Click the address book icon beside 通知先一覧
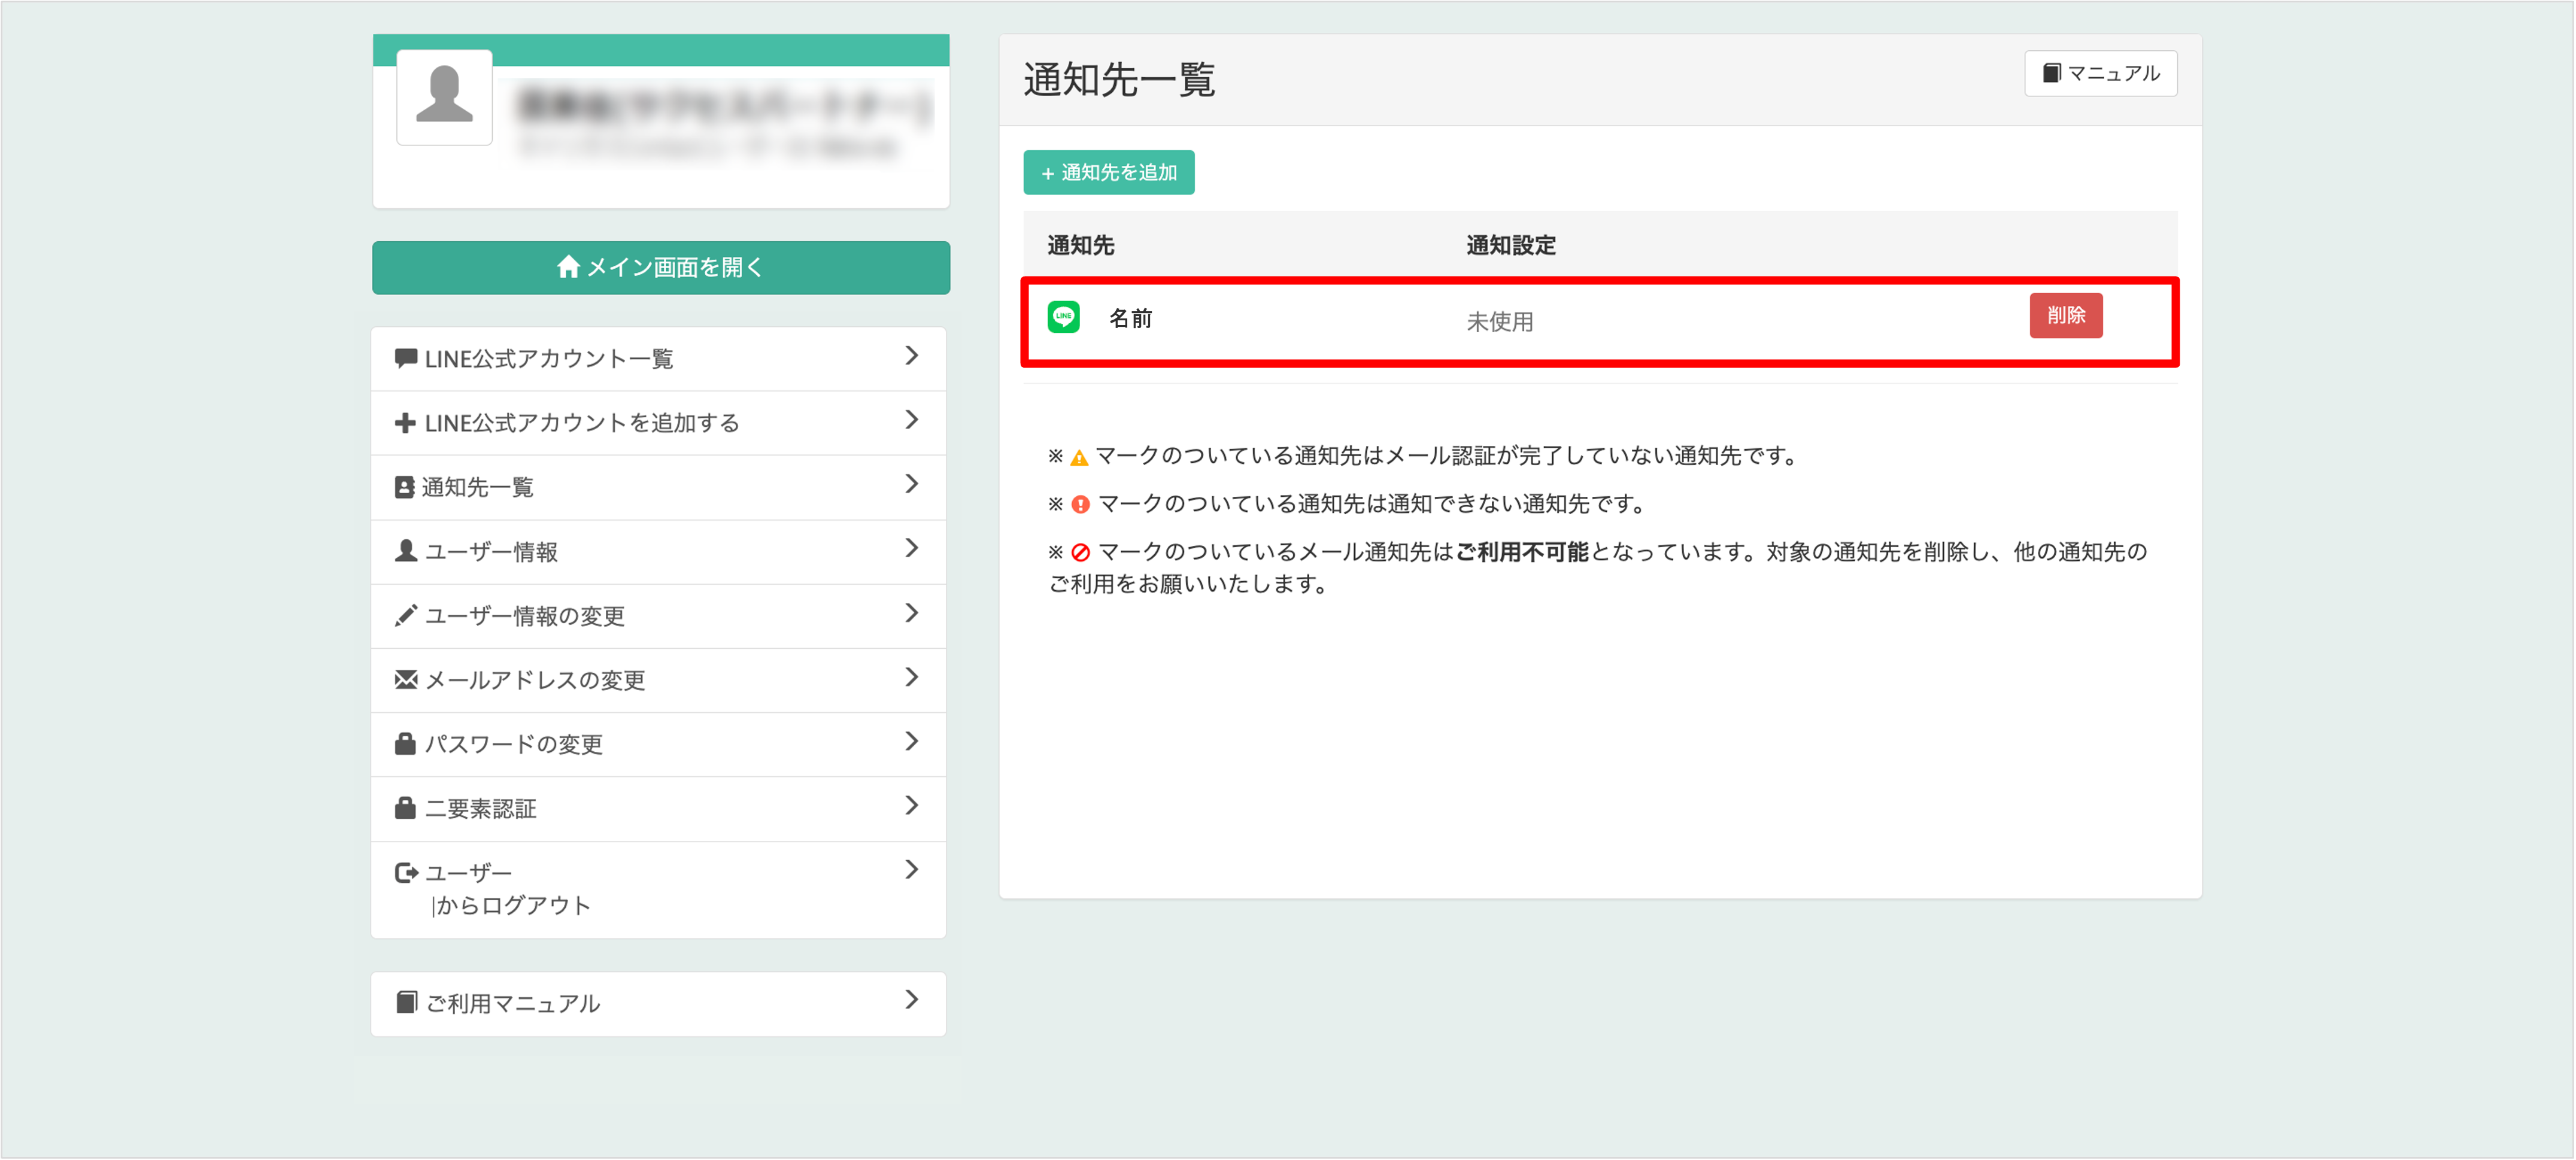 click(404, 487)
